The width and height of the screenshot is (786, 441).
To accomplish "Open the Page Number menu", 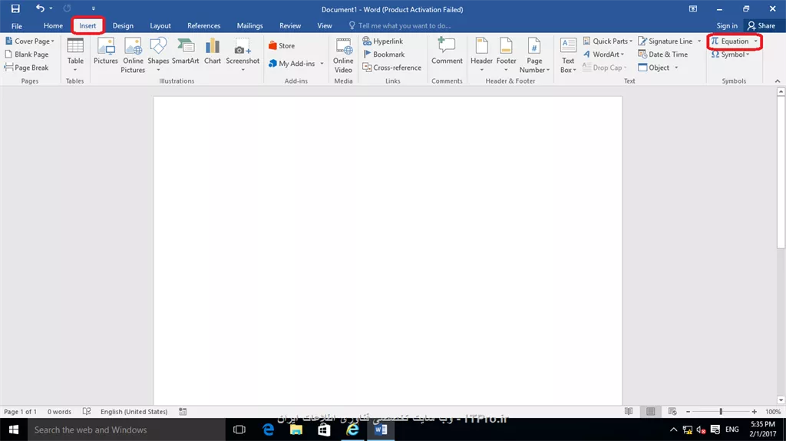I will coord(534,55).
